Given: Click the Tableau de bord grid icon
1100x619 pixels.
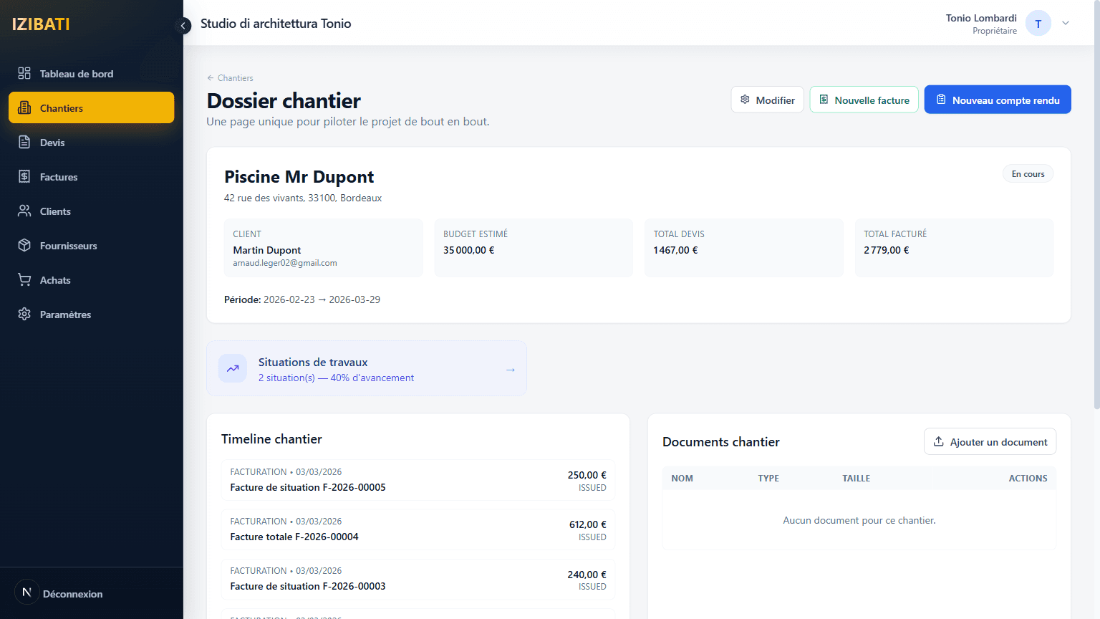Looking at the screenshot, I should [x=24, y=73].
